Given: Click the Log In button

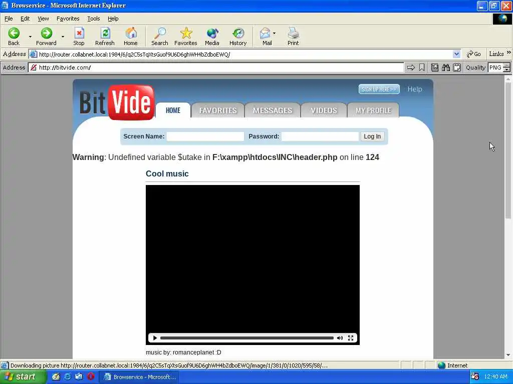Looking at the screenshot, I should pos(372,136).
